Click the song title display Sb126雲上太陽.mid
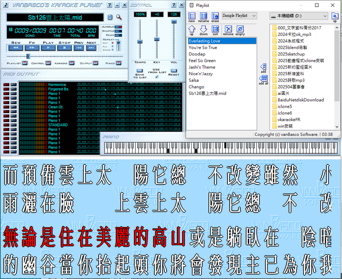Viewport: 342px width, 279px height. click(55, 18)
